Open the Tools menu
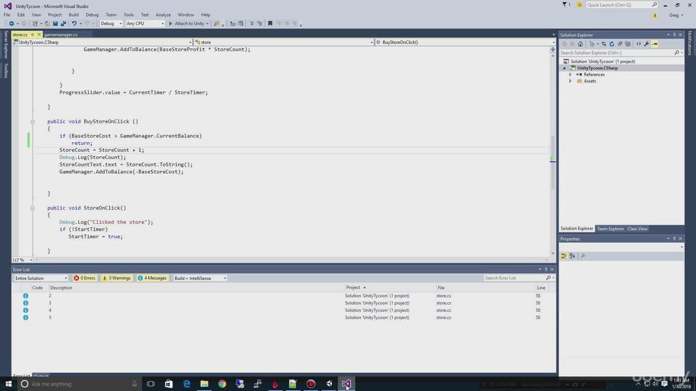696x391 pixels. (x=128, y=15)
